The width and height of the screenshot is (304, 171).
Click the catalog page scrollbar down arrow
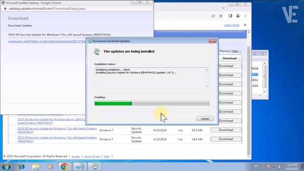[x=249, y=157]
